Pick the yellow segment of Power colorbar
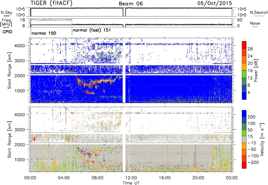268x185 pixels. click(244, 66)
